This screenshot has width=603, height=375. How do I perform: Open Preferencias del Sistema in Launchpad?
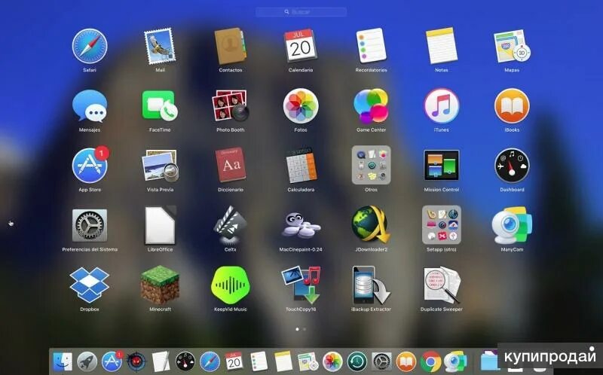coord(90,226)
